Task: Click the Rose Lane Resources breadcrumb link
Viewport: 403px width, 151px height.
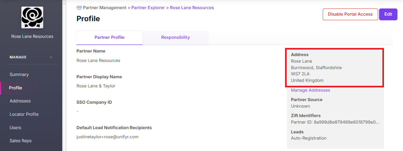Action: click(192, 8)
